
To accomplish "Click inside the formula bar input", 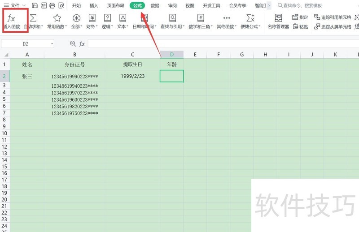I will click(223, 43).
